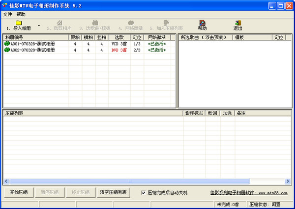Click the 帮助 toolbar icon

tap(202, 23)
